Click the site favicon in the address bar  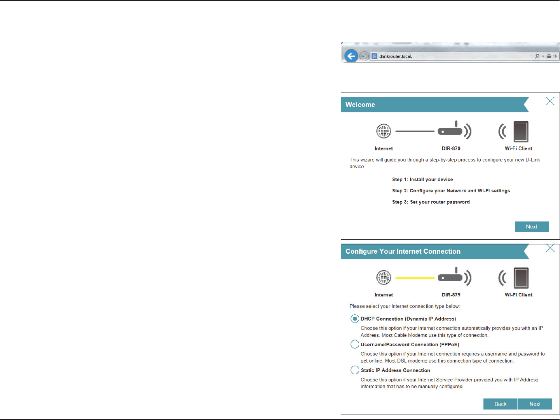click(375, 56)
